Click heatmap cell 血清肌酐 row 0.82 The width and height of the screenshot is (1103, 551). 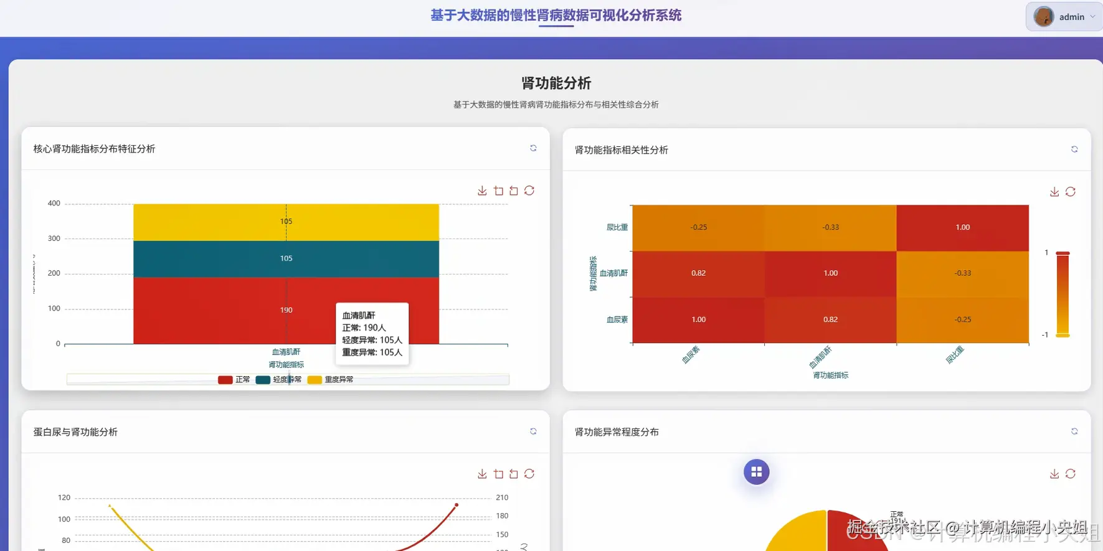698,274
